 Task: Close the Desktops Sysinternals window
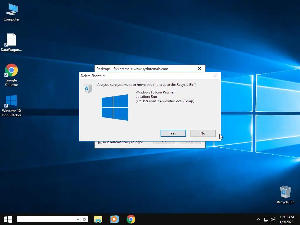click(x=200, y=69)
